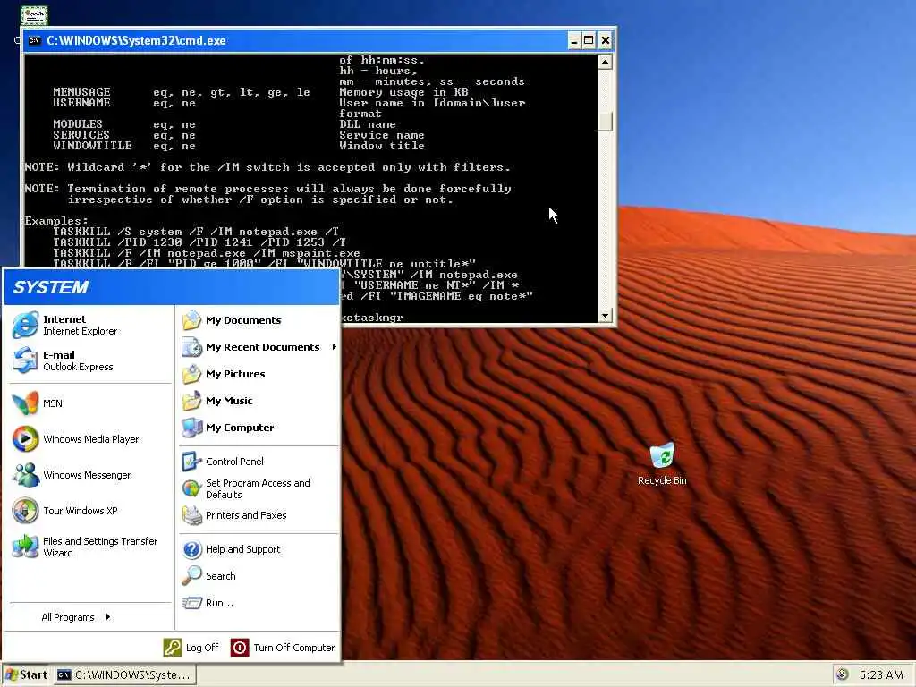The height and width of the screenshot is (687, 916).
Task: Click the system tray notification icon
Action: (x=843, y=674)
